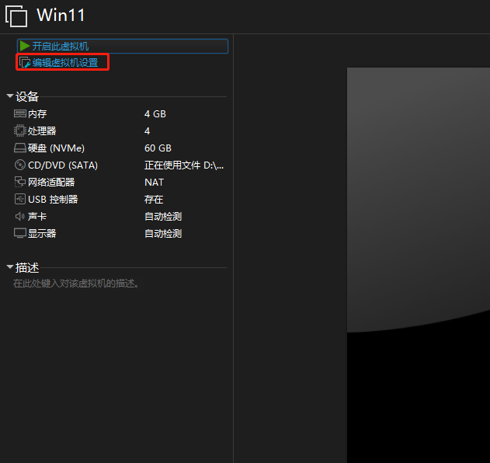
Task: Click the USB 控制器 icon
Action: coord(20,200)
